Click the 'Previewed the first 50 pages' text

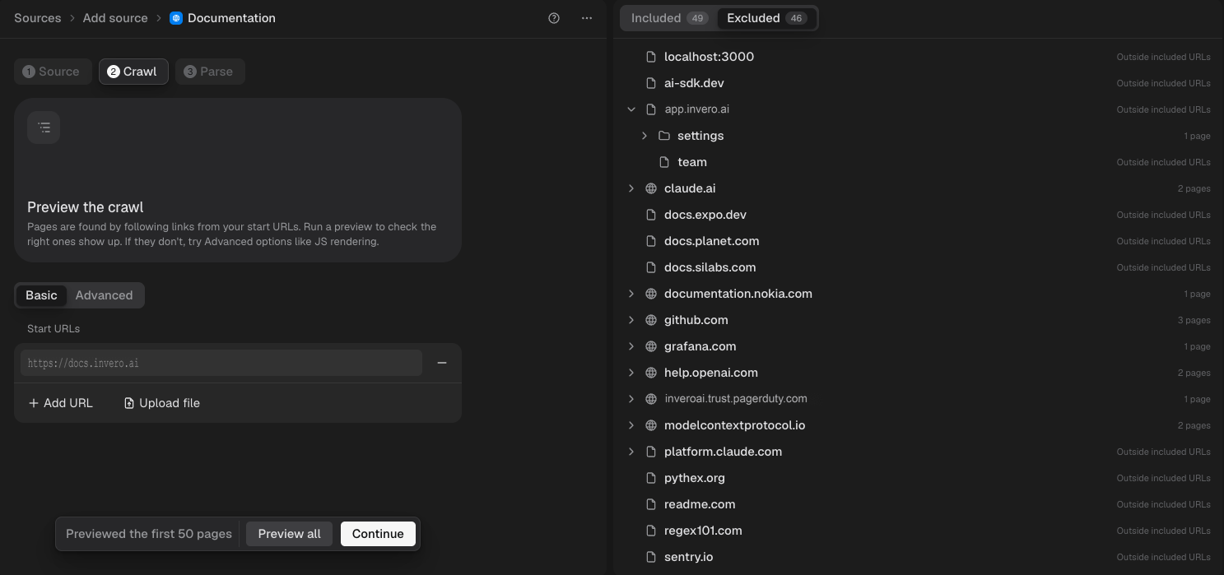(149, 534)
